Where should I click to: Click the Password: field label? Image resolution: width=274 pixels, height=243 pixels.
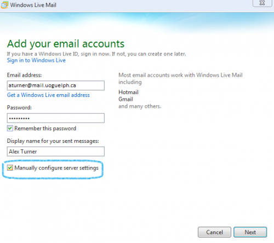click(19, 107)
